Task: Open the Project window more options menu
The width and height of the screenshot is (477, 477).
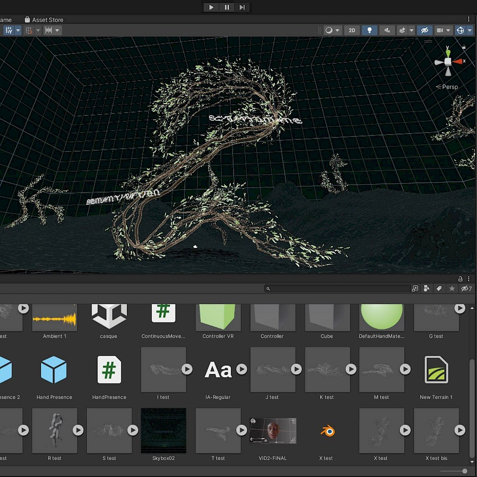Action: (469, 279)
